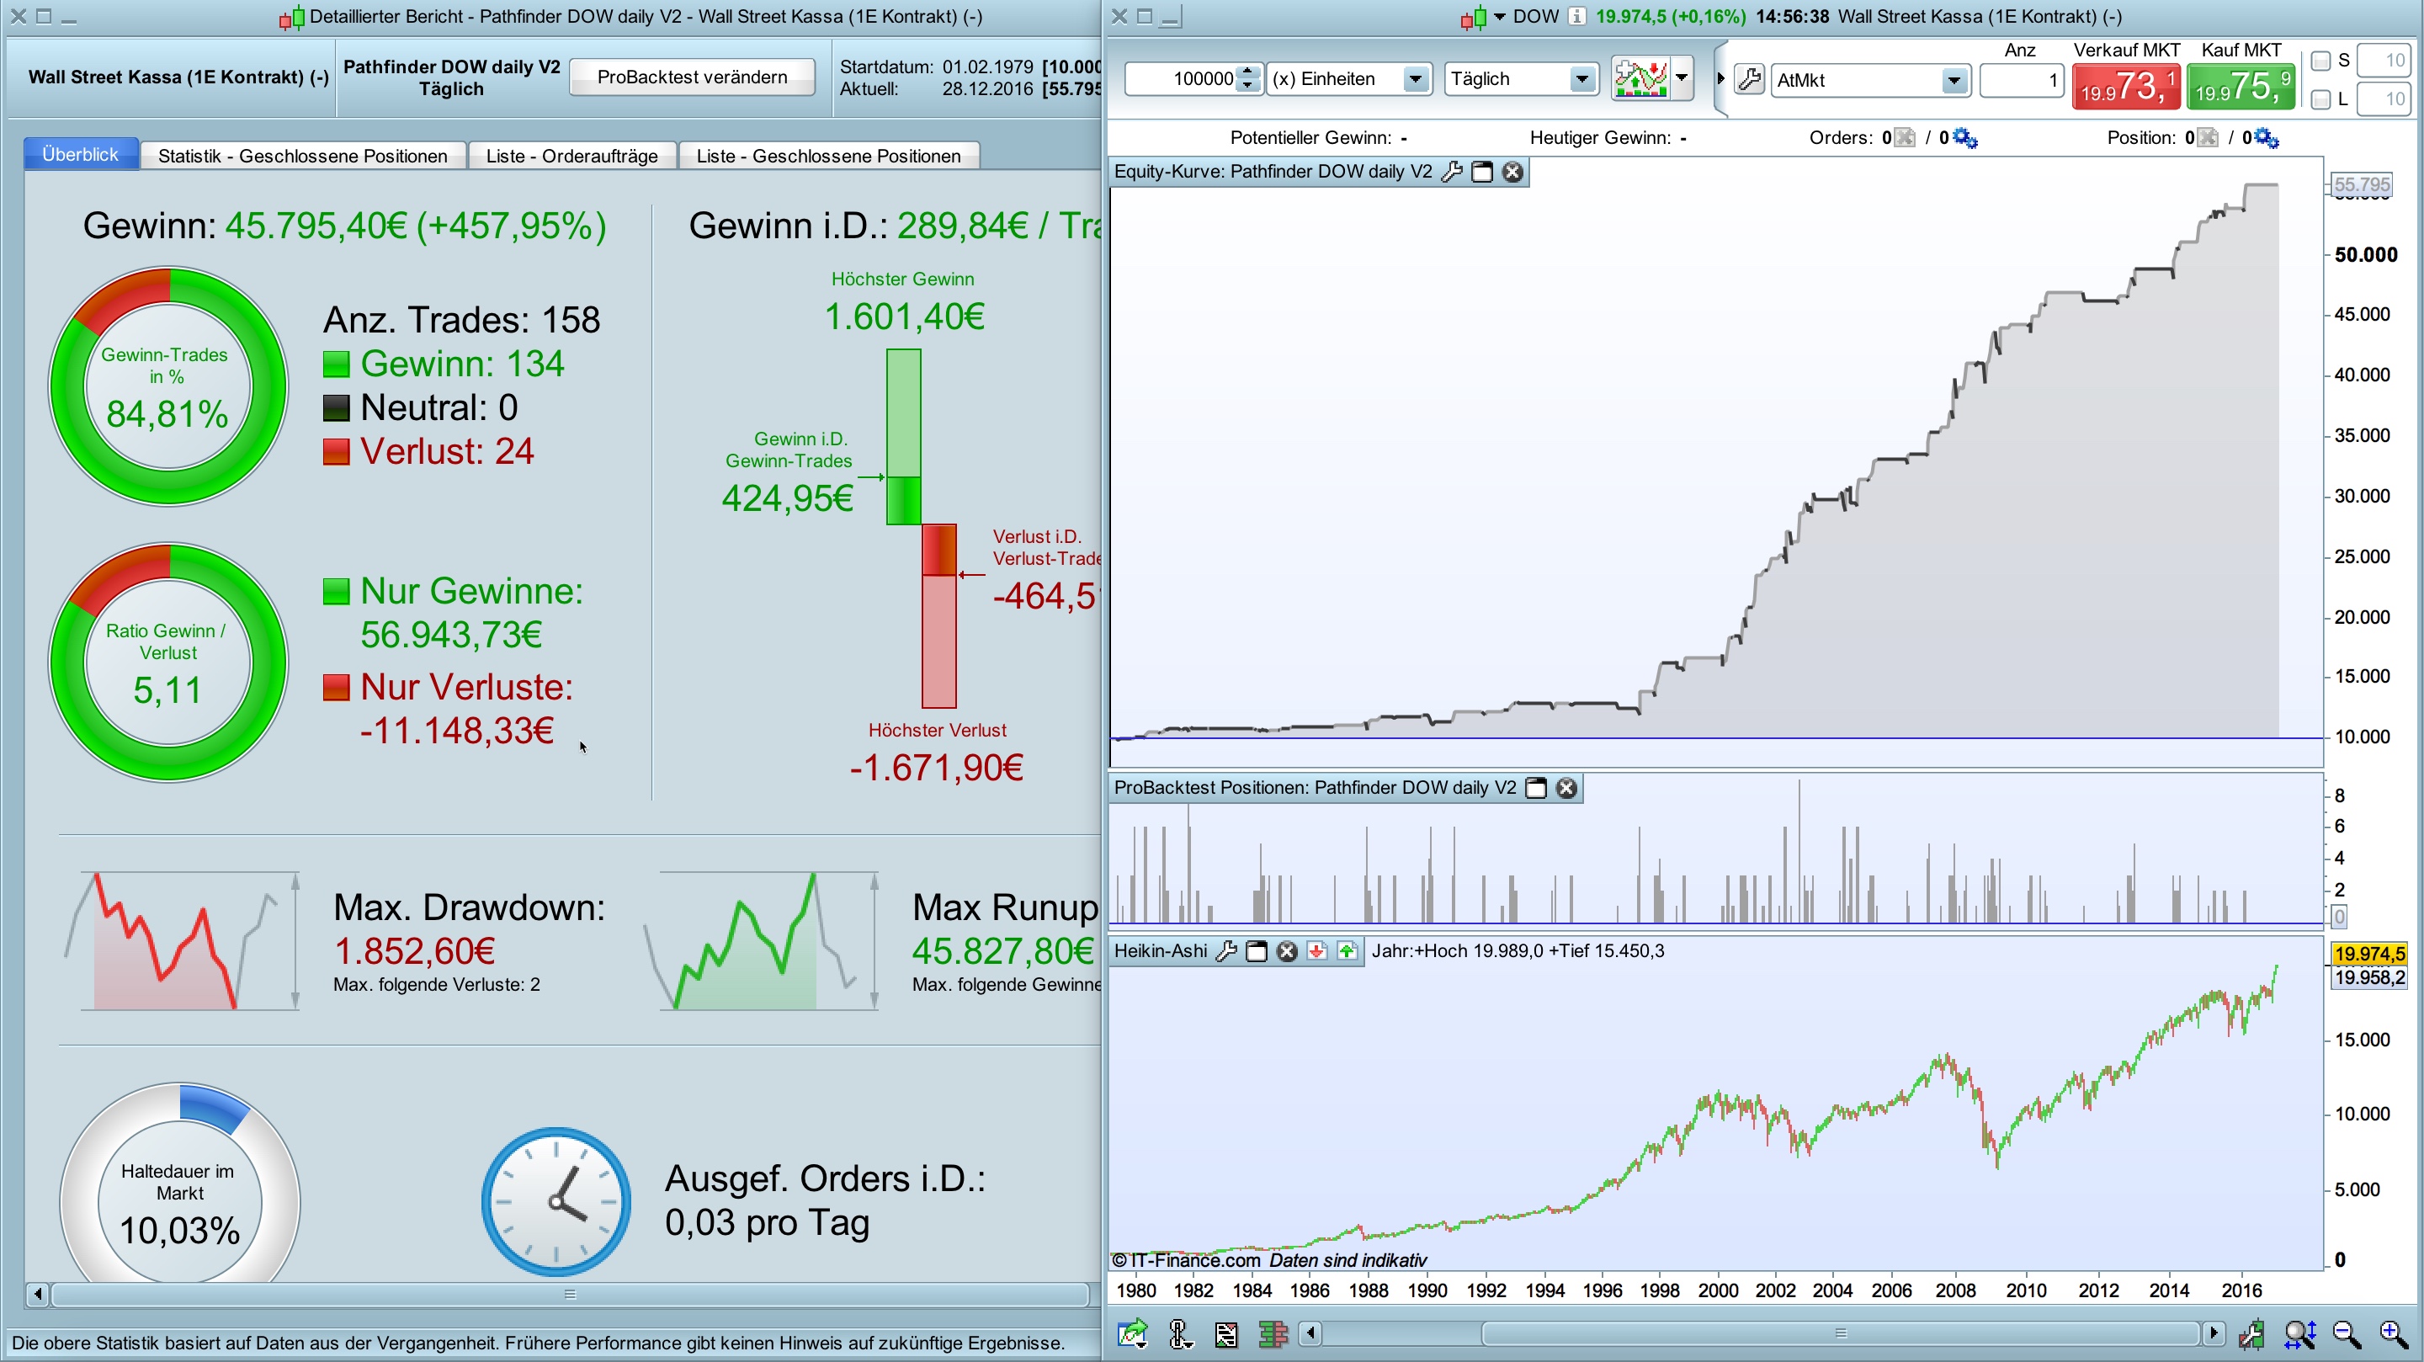Open Equity-Kurve wrench settings icon

coord(1452,172)
